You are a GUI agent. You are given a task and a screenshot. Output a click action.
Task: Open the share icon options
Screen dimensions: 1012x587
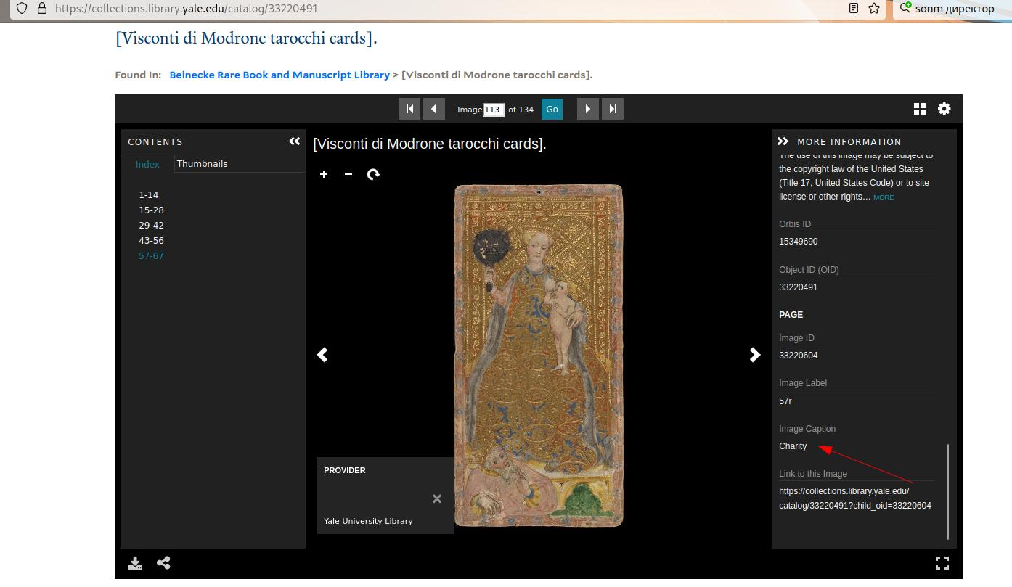tap(163, 562)
